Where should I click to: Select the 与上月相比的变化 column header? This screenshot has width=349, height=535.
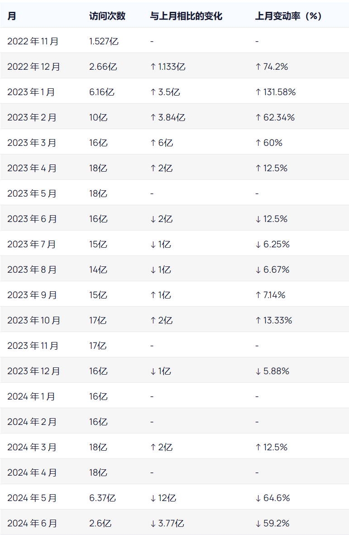[186, 16]
